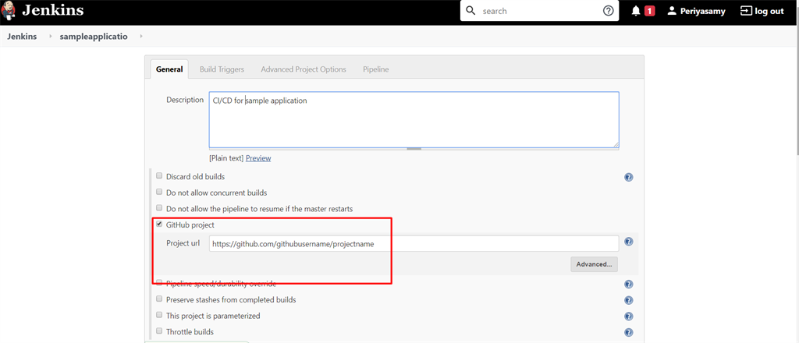The image size is (799, 343).
Task: Expand breadcrumb arrow after sampleapplicatio
Action: tap(140, 37)
